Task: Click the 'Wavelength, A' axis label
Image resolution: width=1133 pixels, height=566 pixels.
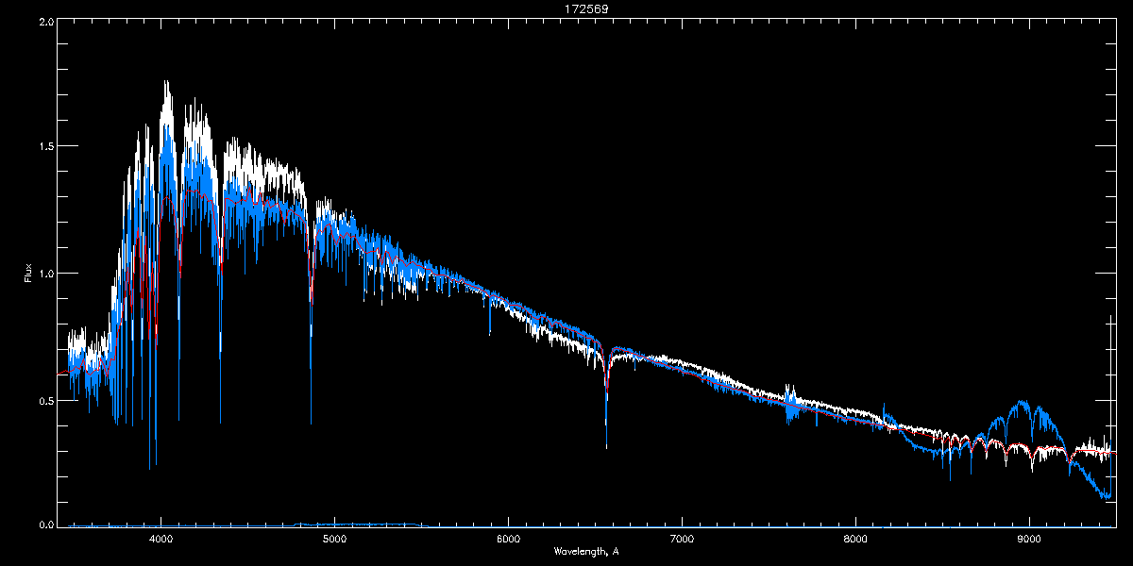Action: pos(585,551)
